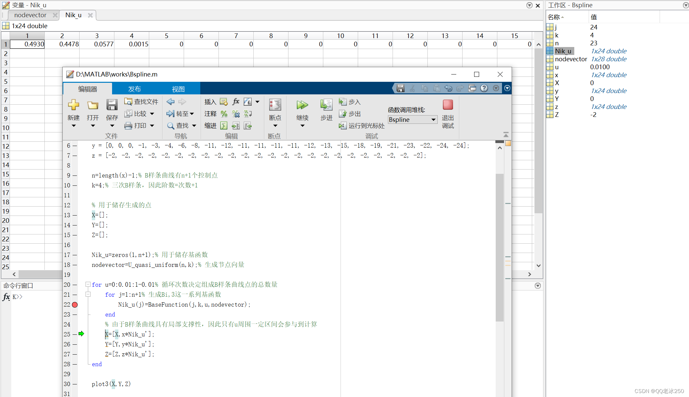Open the New (新建) dropdown arrow

tap(74, 125)
